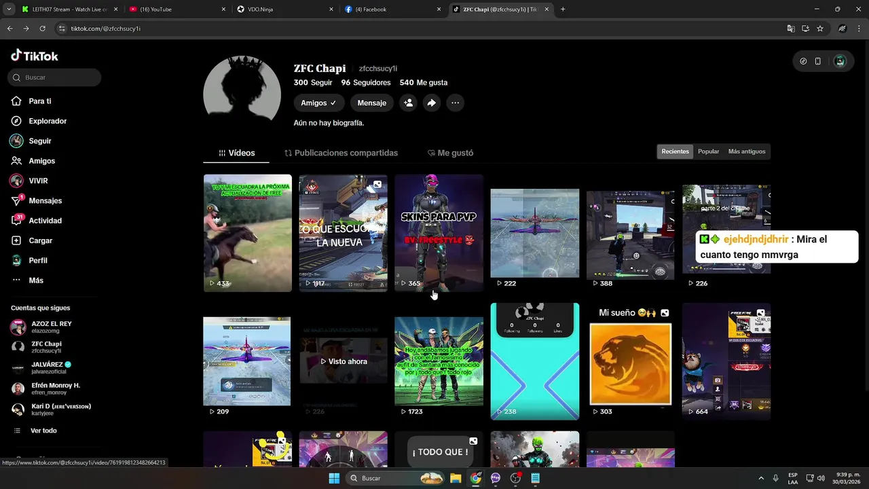Open the TikTok logo home link

pyautogui.click(x=35, y=56)
